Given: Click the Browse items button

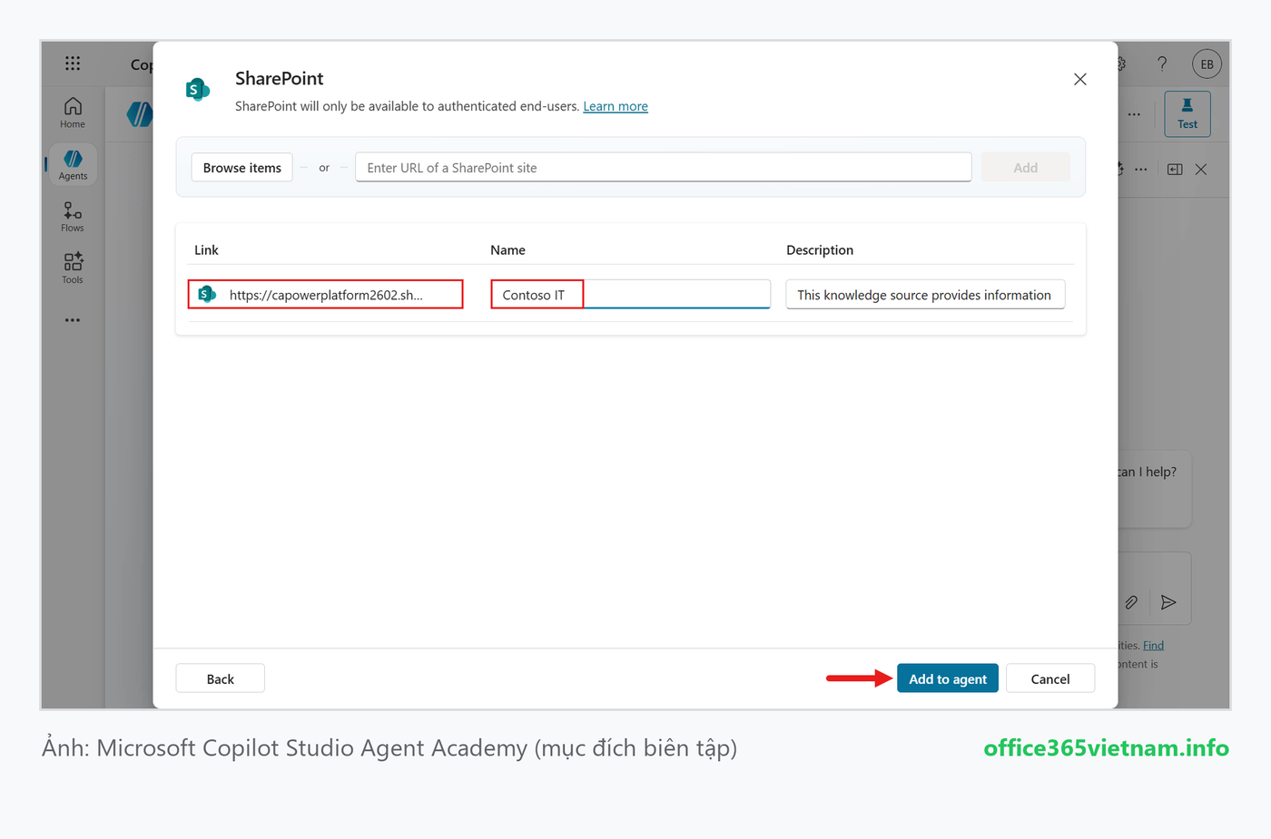Looking at the screenshot, I should coord(242,168).
